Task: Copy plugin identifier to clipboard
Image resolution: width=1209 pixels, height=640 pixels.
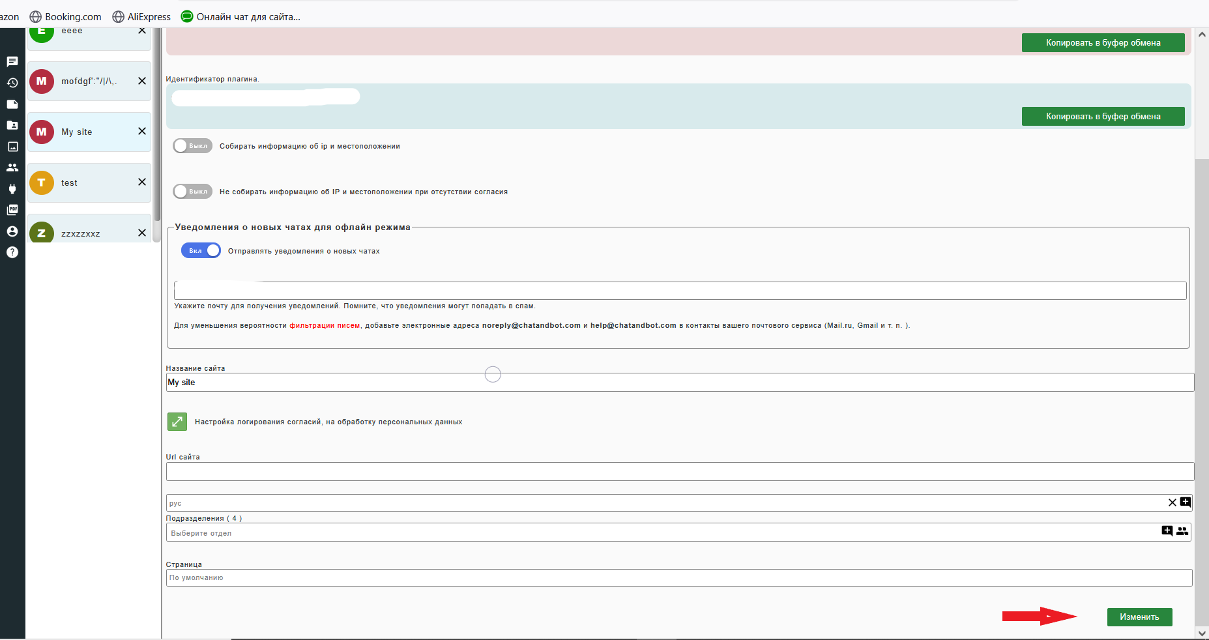Action: tap(1102, 117)
